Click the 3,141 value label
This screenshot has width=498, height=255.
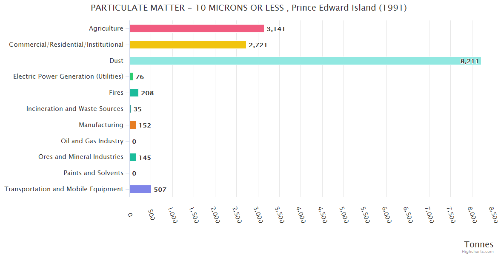coord(276,29)
